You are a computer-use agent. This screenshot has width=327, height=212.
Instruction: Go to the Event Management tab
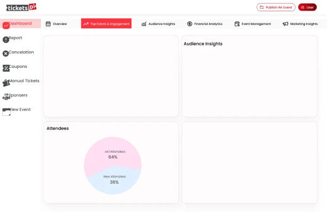click(253, 24)
